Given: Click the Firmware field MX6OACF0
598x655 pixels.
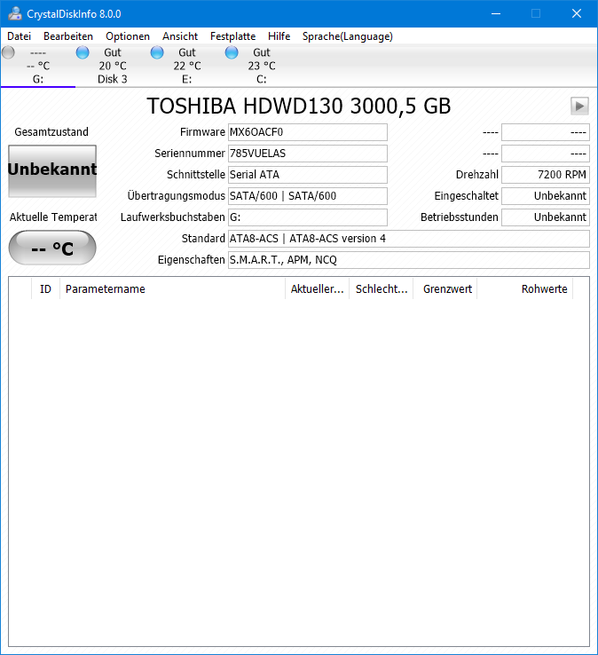Looking at the screenshot, I should 307,132.
